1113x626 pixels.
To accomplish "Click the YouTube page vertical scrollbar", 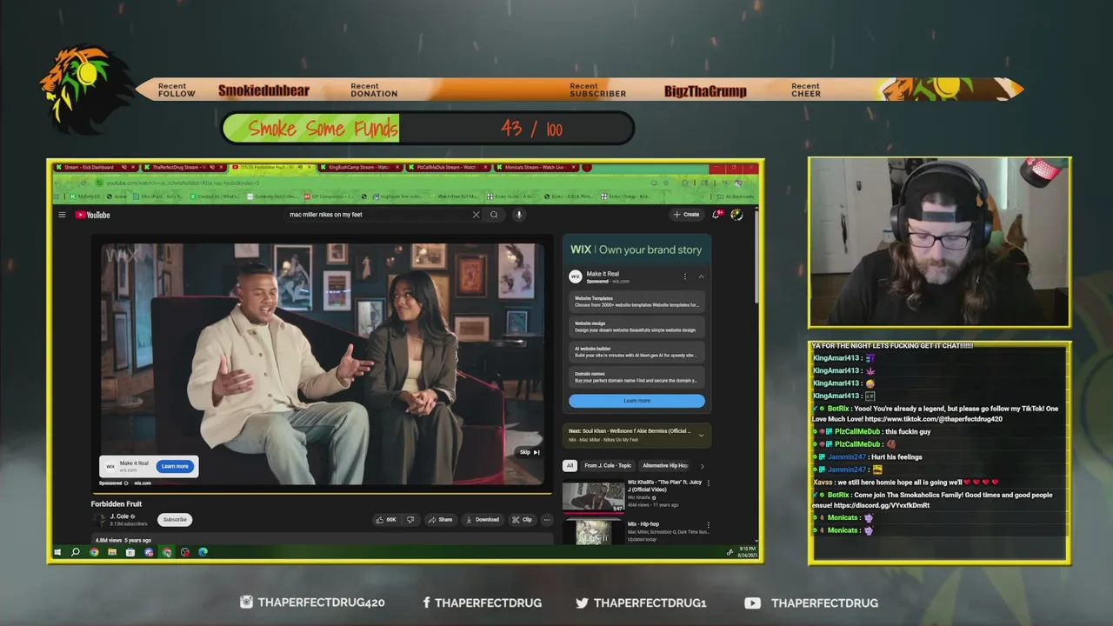I will pyautogui.click(x=756, y=256).
